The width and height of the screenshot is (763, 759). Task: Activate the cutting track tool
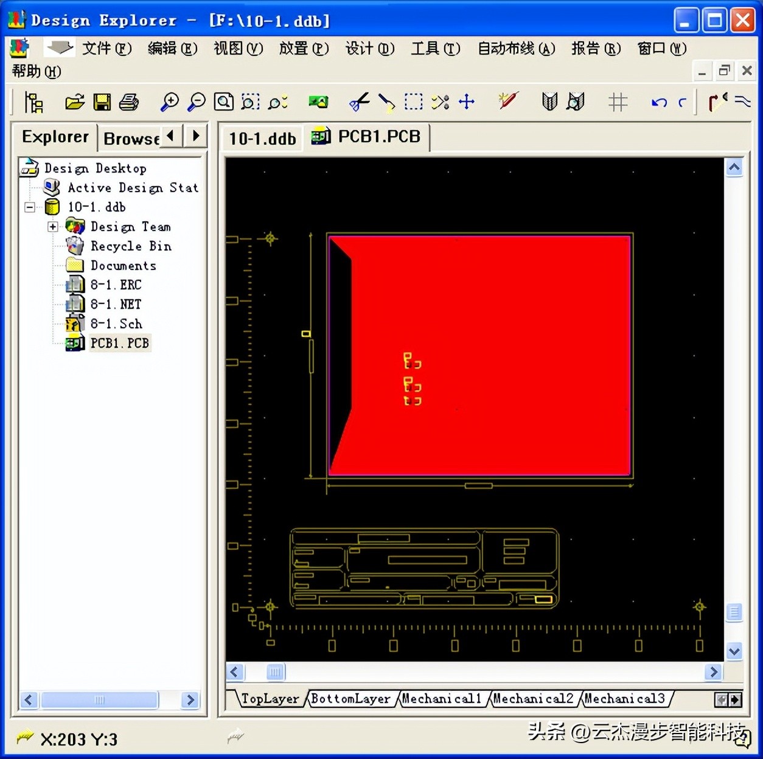[359, 102]
